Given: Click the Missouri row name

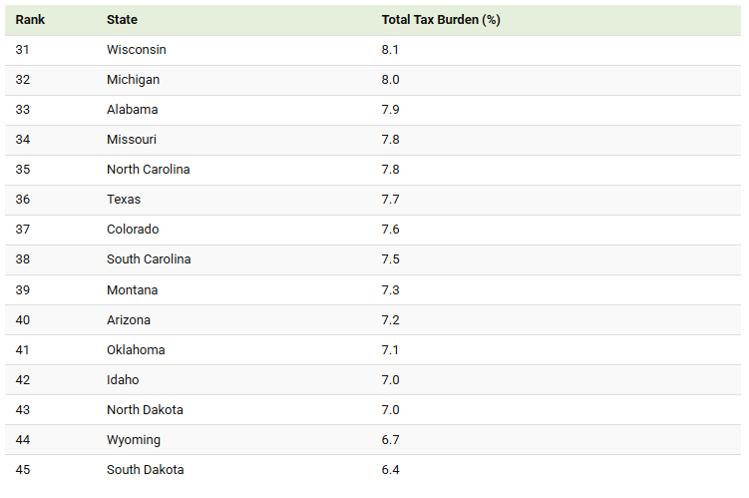Looking at the screenshot, I should coord(132,140).
